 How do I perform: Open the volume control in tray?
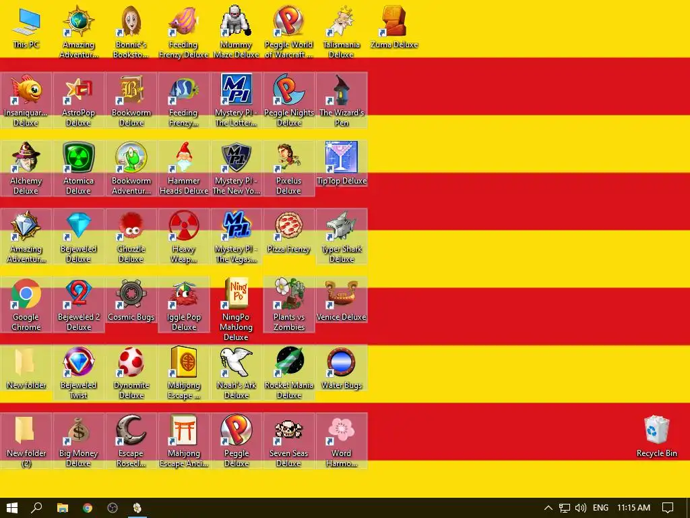(580, 508)
